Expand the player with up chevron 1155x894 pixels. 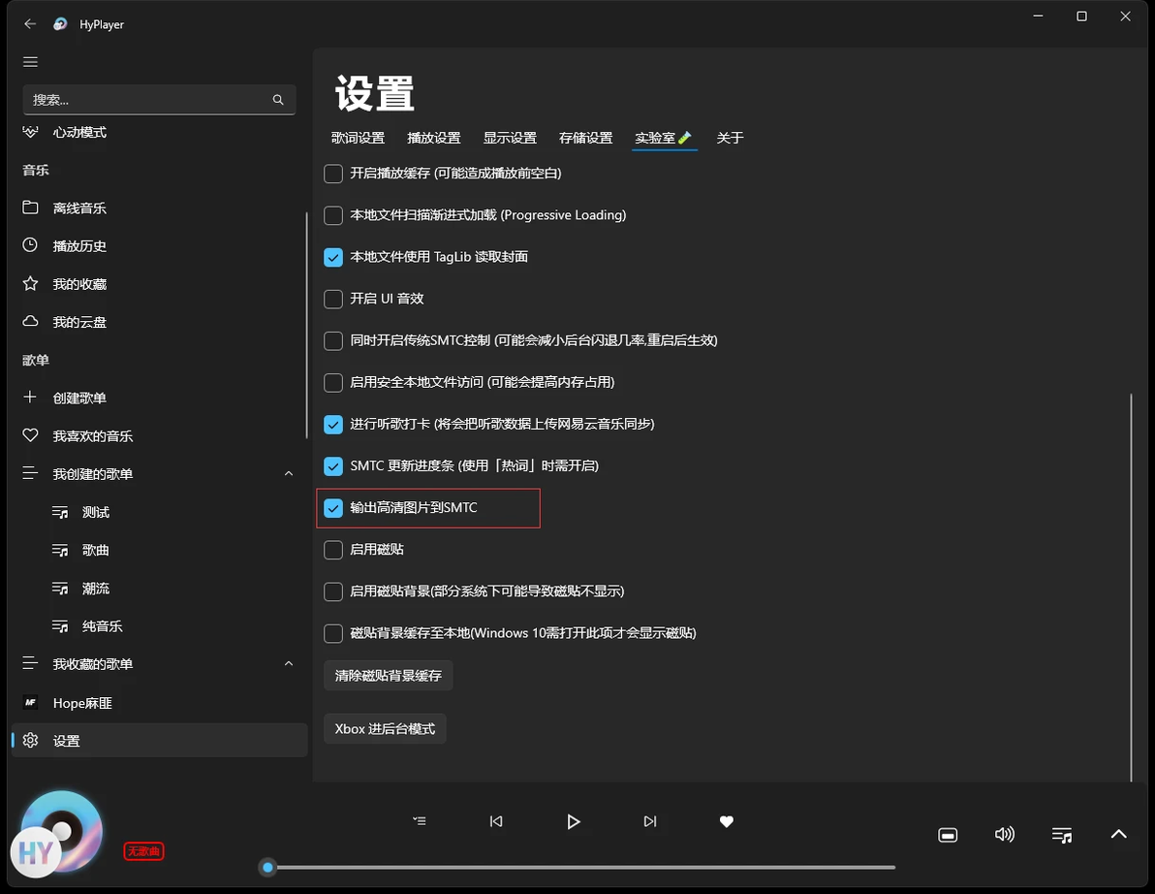(1119, 834)
